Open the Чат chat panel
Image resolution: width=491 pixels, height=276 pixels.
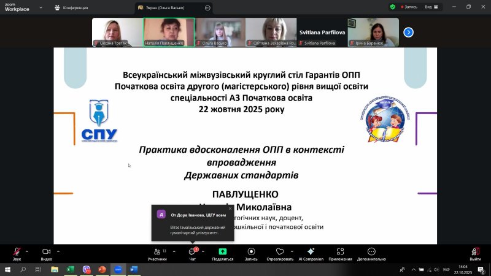tap(192, 252)
